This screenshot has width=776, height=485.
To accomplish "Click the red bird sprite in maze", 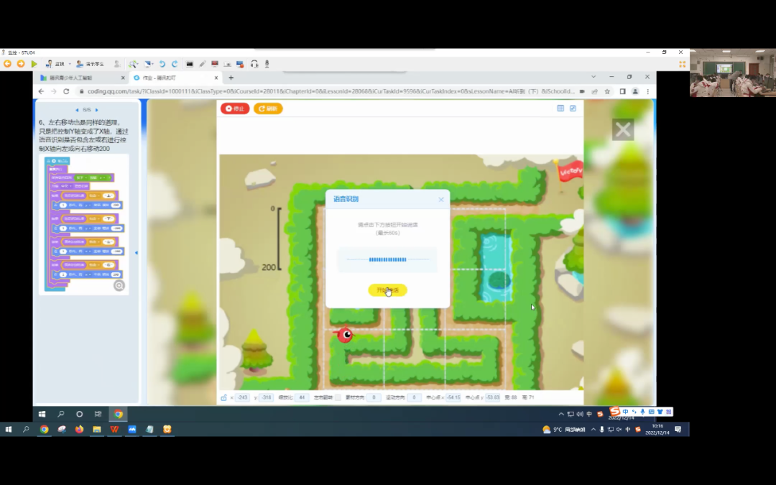I will [x=344, y=335].
